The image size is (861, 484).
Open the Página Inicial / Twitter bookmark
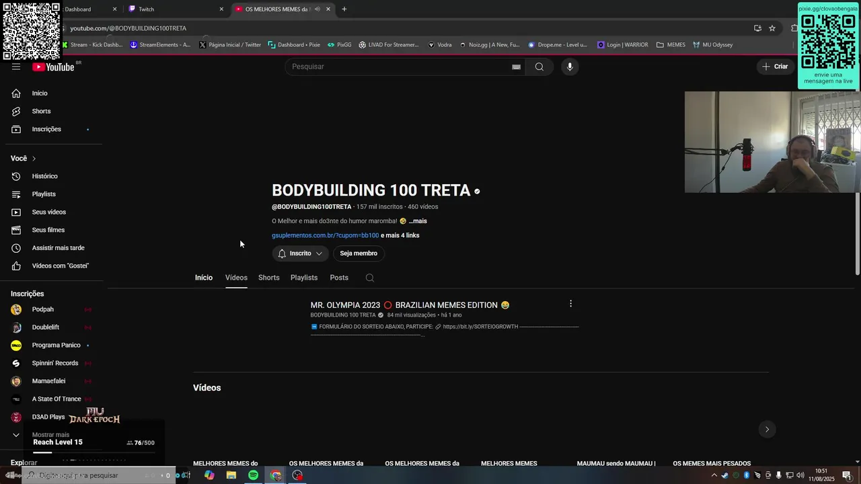(230, 45)
